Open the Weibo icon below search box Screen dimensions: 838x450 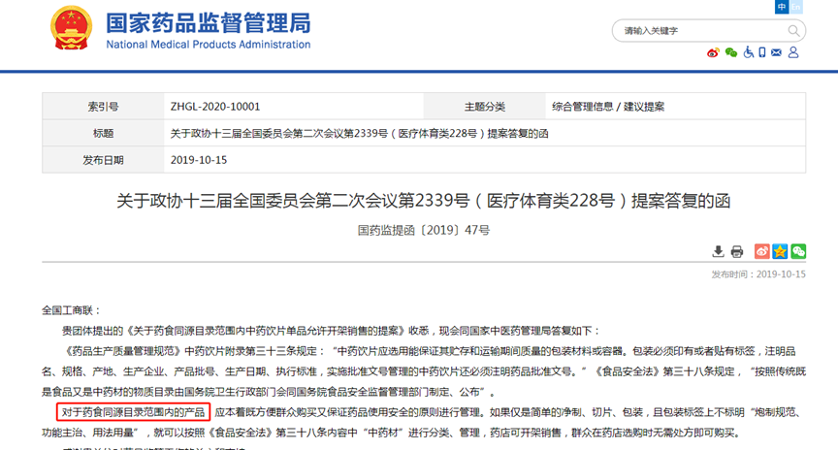point(714,52)
